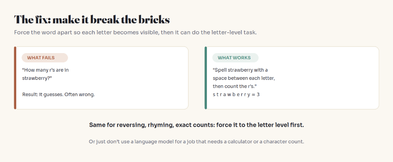This screenshot has height=162, width=393.
Task: Click the word "bricks" in the title
Action: 155,20
